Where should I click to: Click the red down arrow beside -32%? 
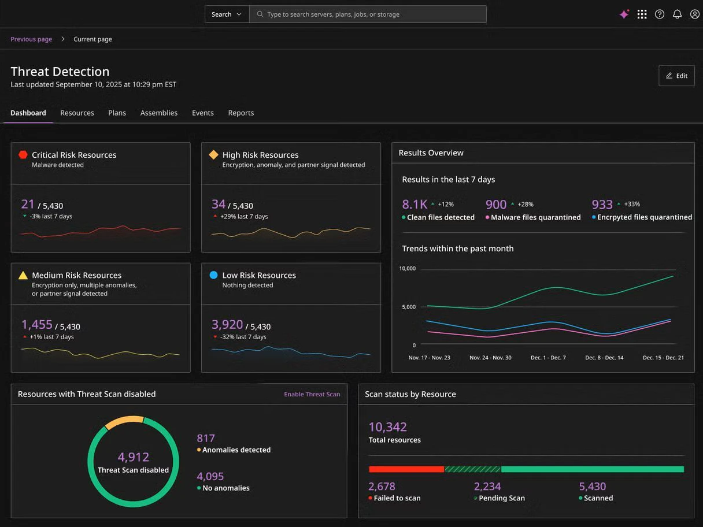coord(215,336)
